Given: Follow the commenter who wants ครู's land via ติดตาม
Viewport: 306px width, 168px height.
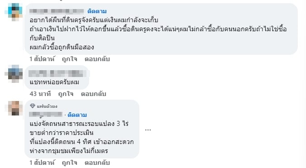Looking at the screenshot, I should 97,11.
